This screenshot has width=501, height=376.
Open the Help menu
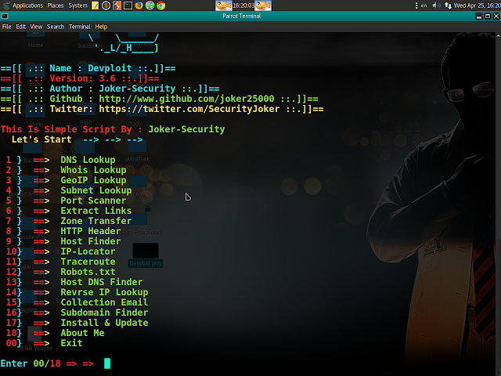click(x=101, y=27)
